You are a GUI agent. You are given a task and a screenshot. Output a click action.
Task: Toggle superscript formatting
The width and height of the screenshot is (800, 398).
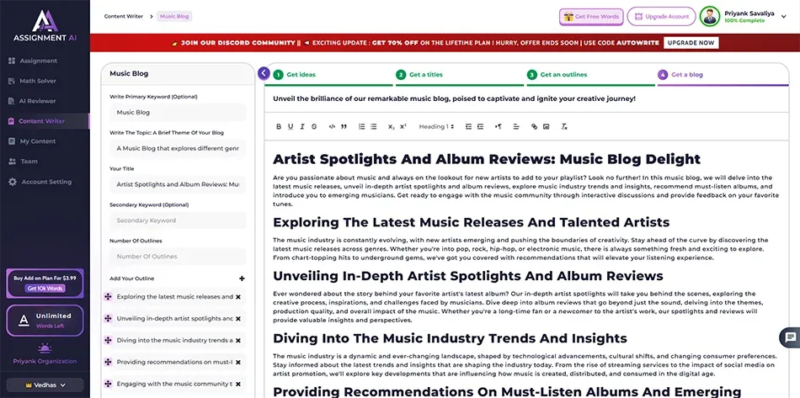403,126
